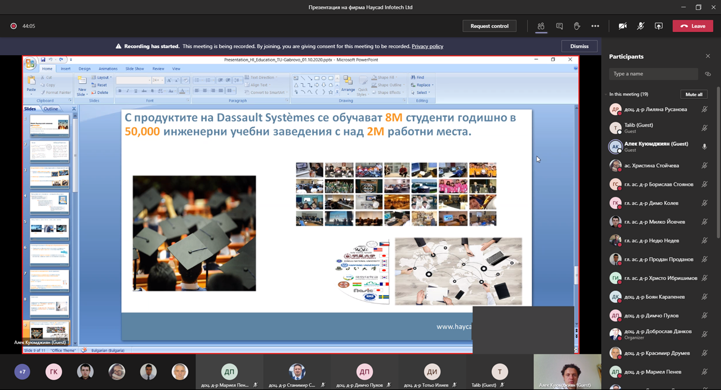Open the Animations ribbon tab
Image resolution: width=721 pixels, height=390 pixels.
coord(108,69)
